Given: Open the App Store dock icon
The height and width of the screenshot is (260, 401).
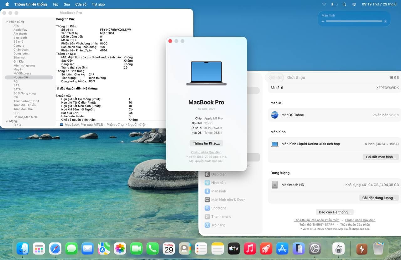Looking at the screenshot, I should [x=282, y=249].
